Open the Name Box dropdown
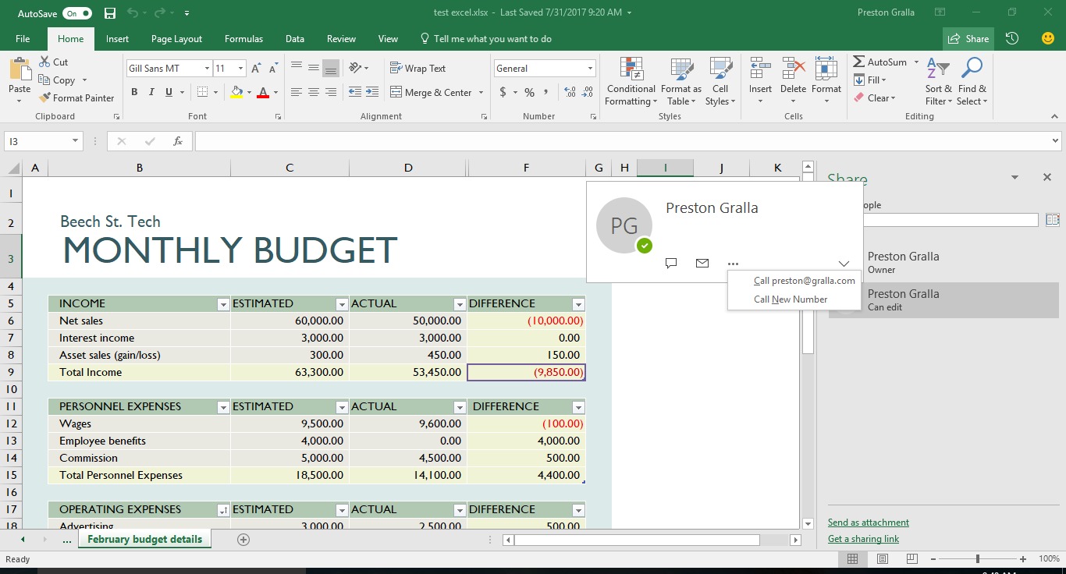This screenshot has height=574, width=1066. [76, 141]
